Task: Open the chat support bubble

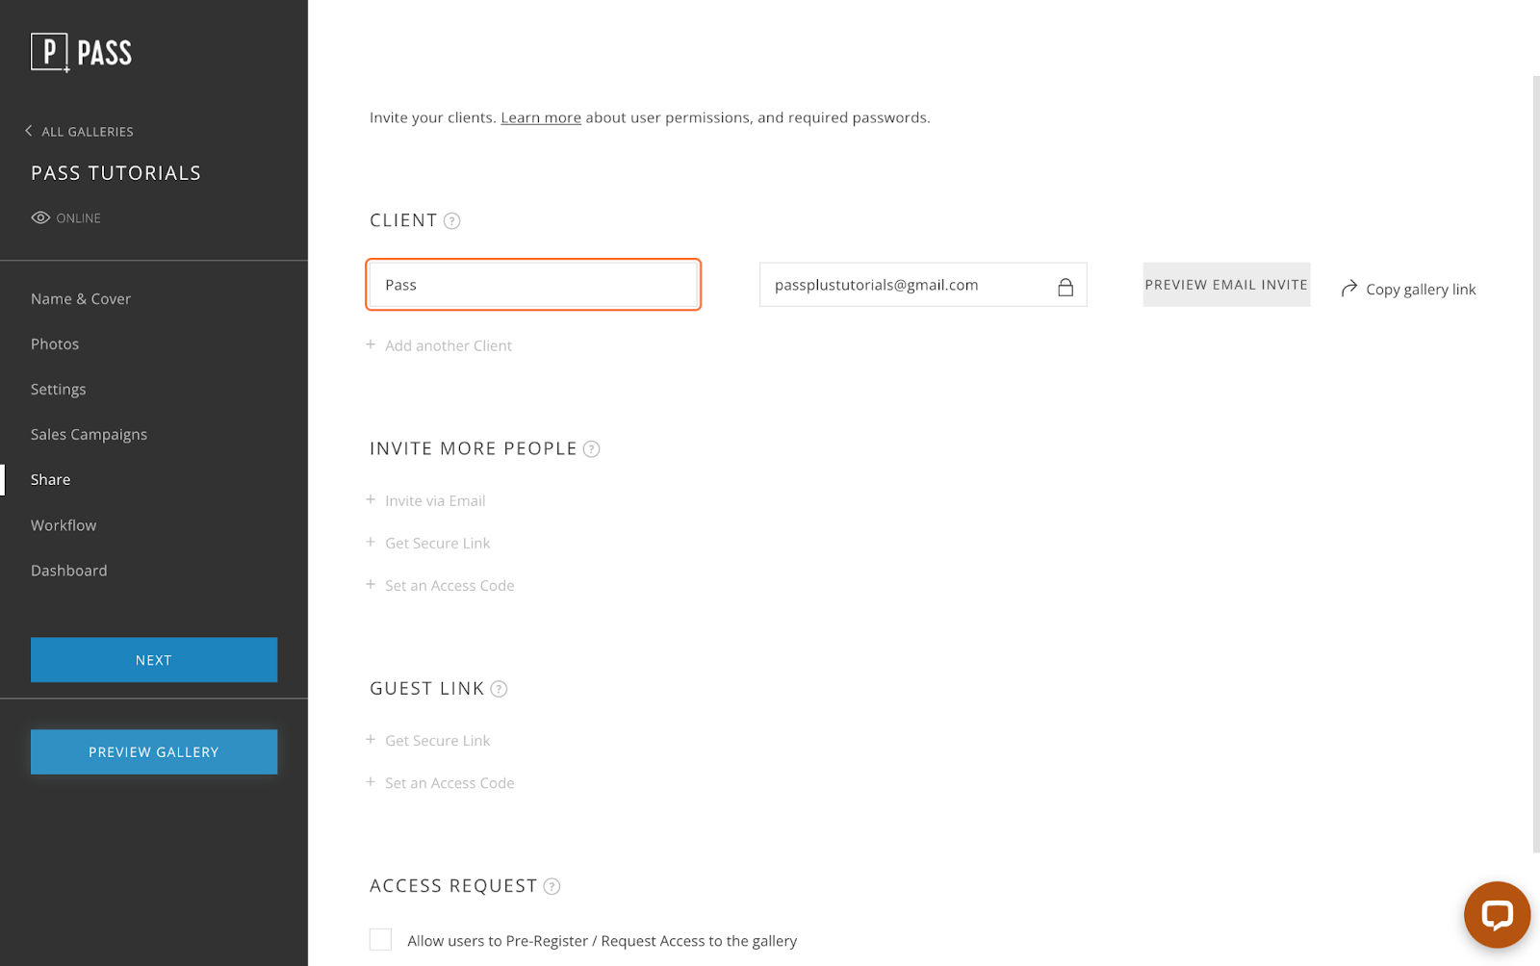Action: click(x=1497, y=914)
